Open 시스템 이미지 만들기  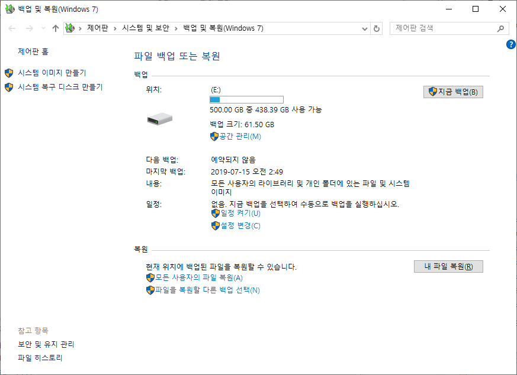(x=52, y=73)
